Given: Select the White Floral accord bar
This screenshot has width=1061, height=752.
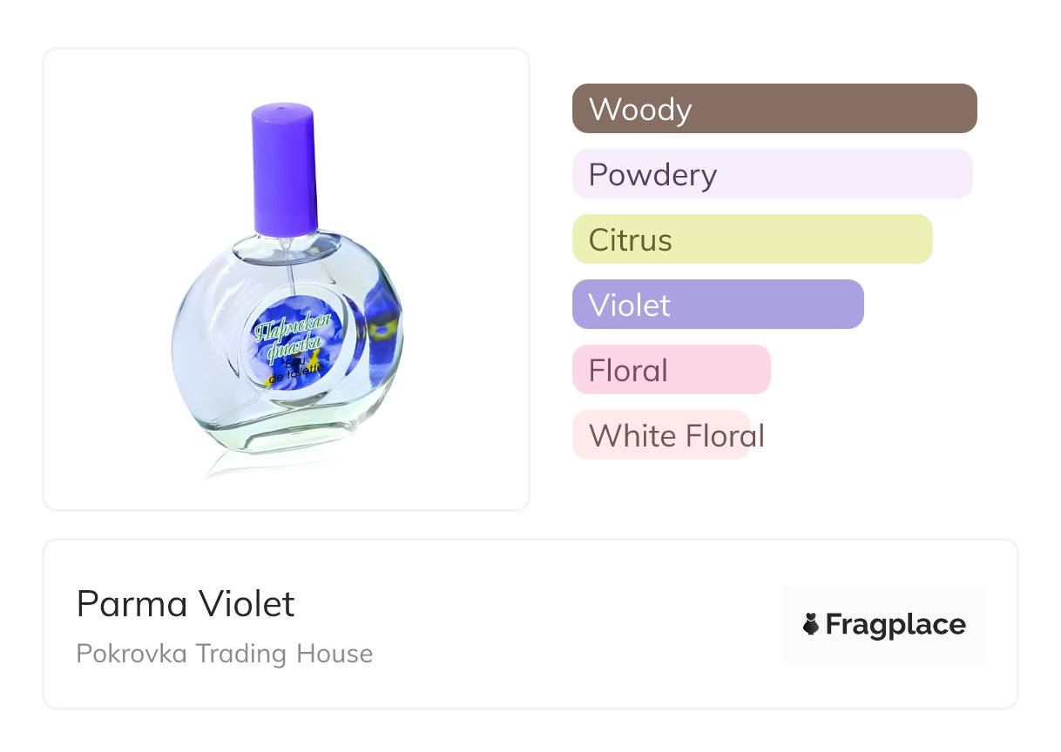Looking at the screenshot, I should [662, 435].
